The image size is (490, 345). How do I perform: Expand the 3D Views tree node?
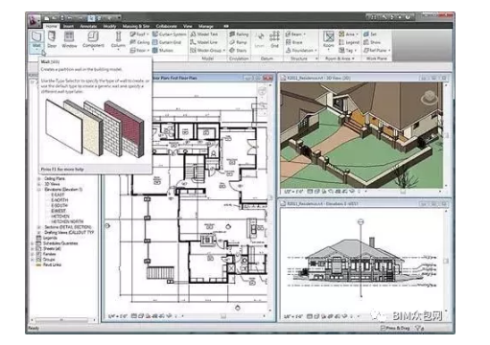coord(39,184)
